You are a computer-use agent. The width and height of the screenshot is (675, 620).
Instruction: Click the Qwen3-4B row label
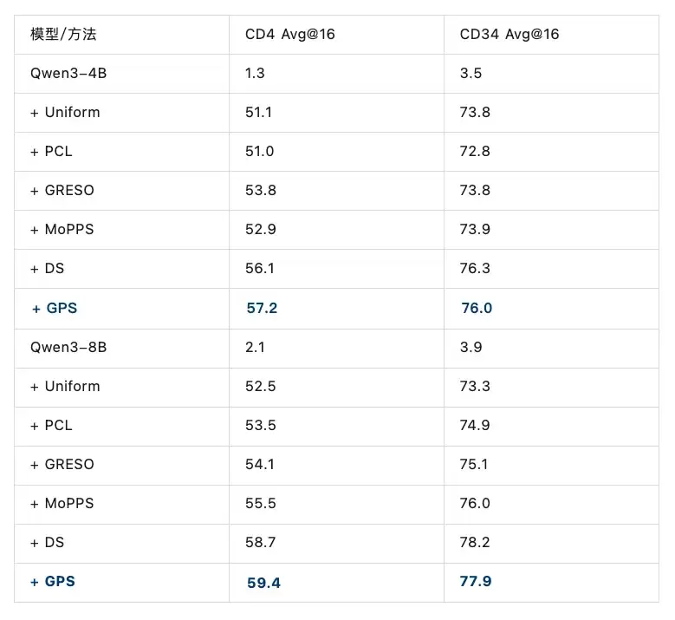68,73
